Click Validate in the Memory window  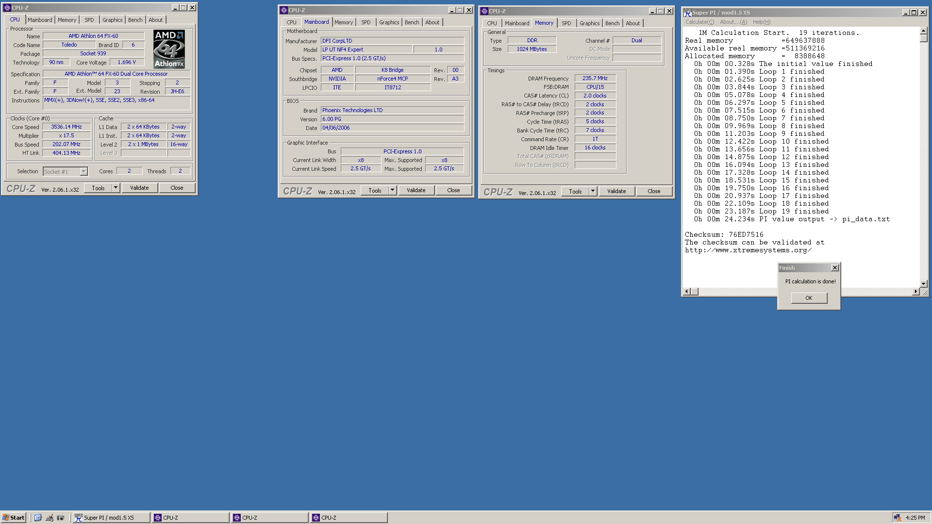coord(616,191)
